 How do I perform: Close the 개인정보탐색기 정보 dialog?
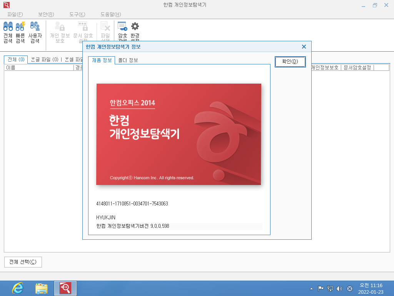pos(304,47)
